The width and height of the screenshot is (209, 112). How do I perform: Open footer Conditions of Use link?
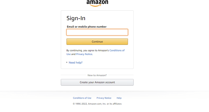click(82, 98)
